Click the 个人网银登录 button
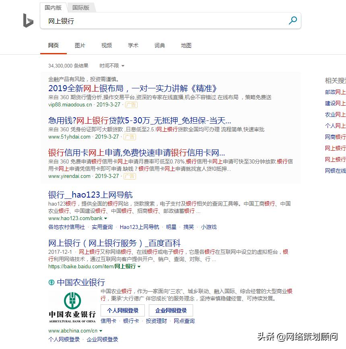 pos(122,310)
